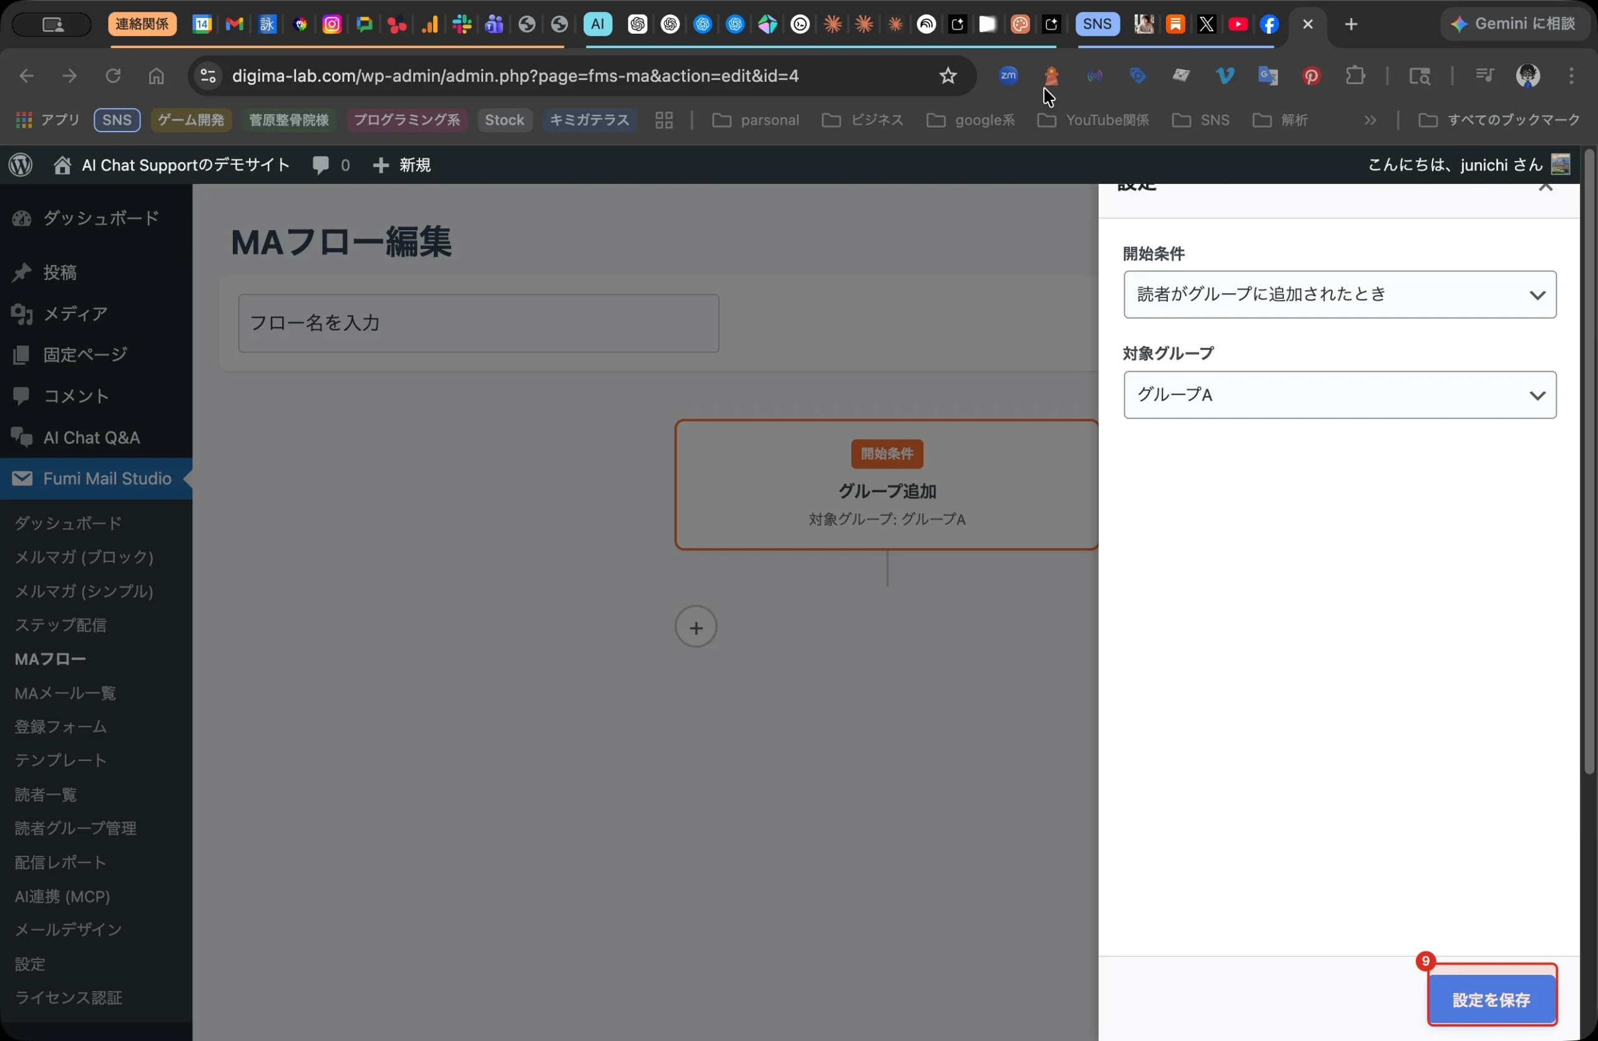The height and width of the screenshot is (1041, 1598).
Task: Open the 投稿 posts menu
Action: [96, 273]
